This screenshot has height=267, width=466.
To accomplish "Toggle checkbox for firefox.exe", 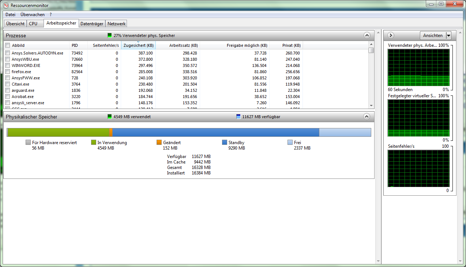I will pyautogui.click(x=7, y=72).
